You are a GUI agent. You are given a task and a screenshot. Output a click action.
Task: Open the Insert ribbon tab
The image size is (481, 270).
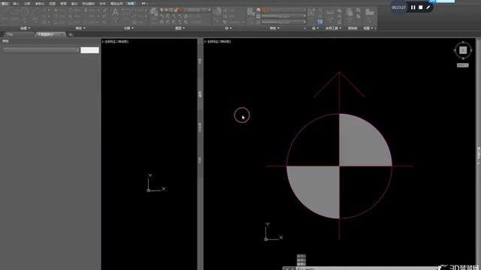point(16,4)
